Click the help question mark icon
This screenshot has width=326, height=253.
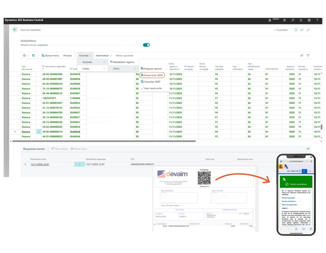point(317,20)
